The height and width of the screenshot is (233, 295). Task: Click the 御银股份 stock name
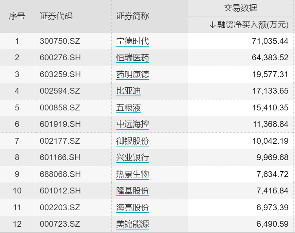click(x=132, y=141)
